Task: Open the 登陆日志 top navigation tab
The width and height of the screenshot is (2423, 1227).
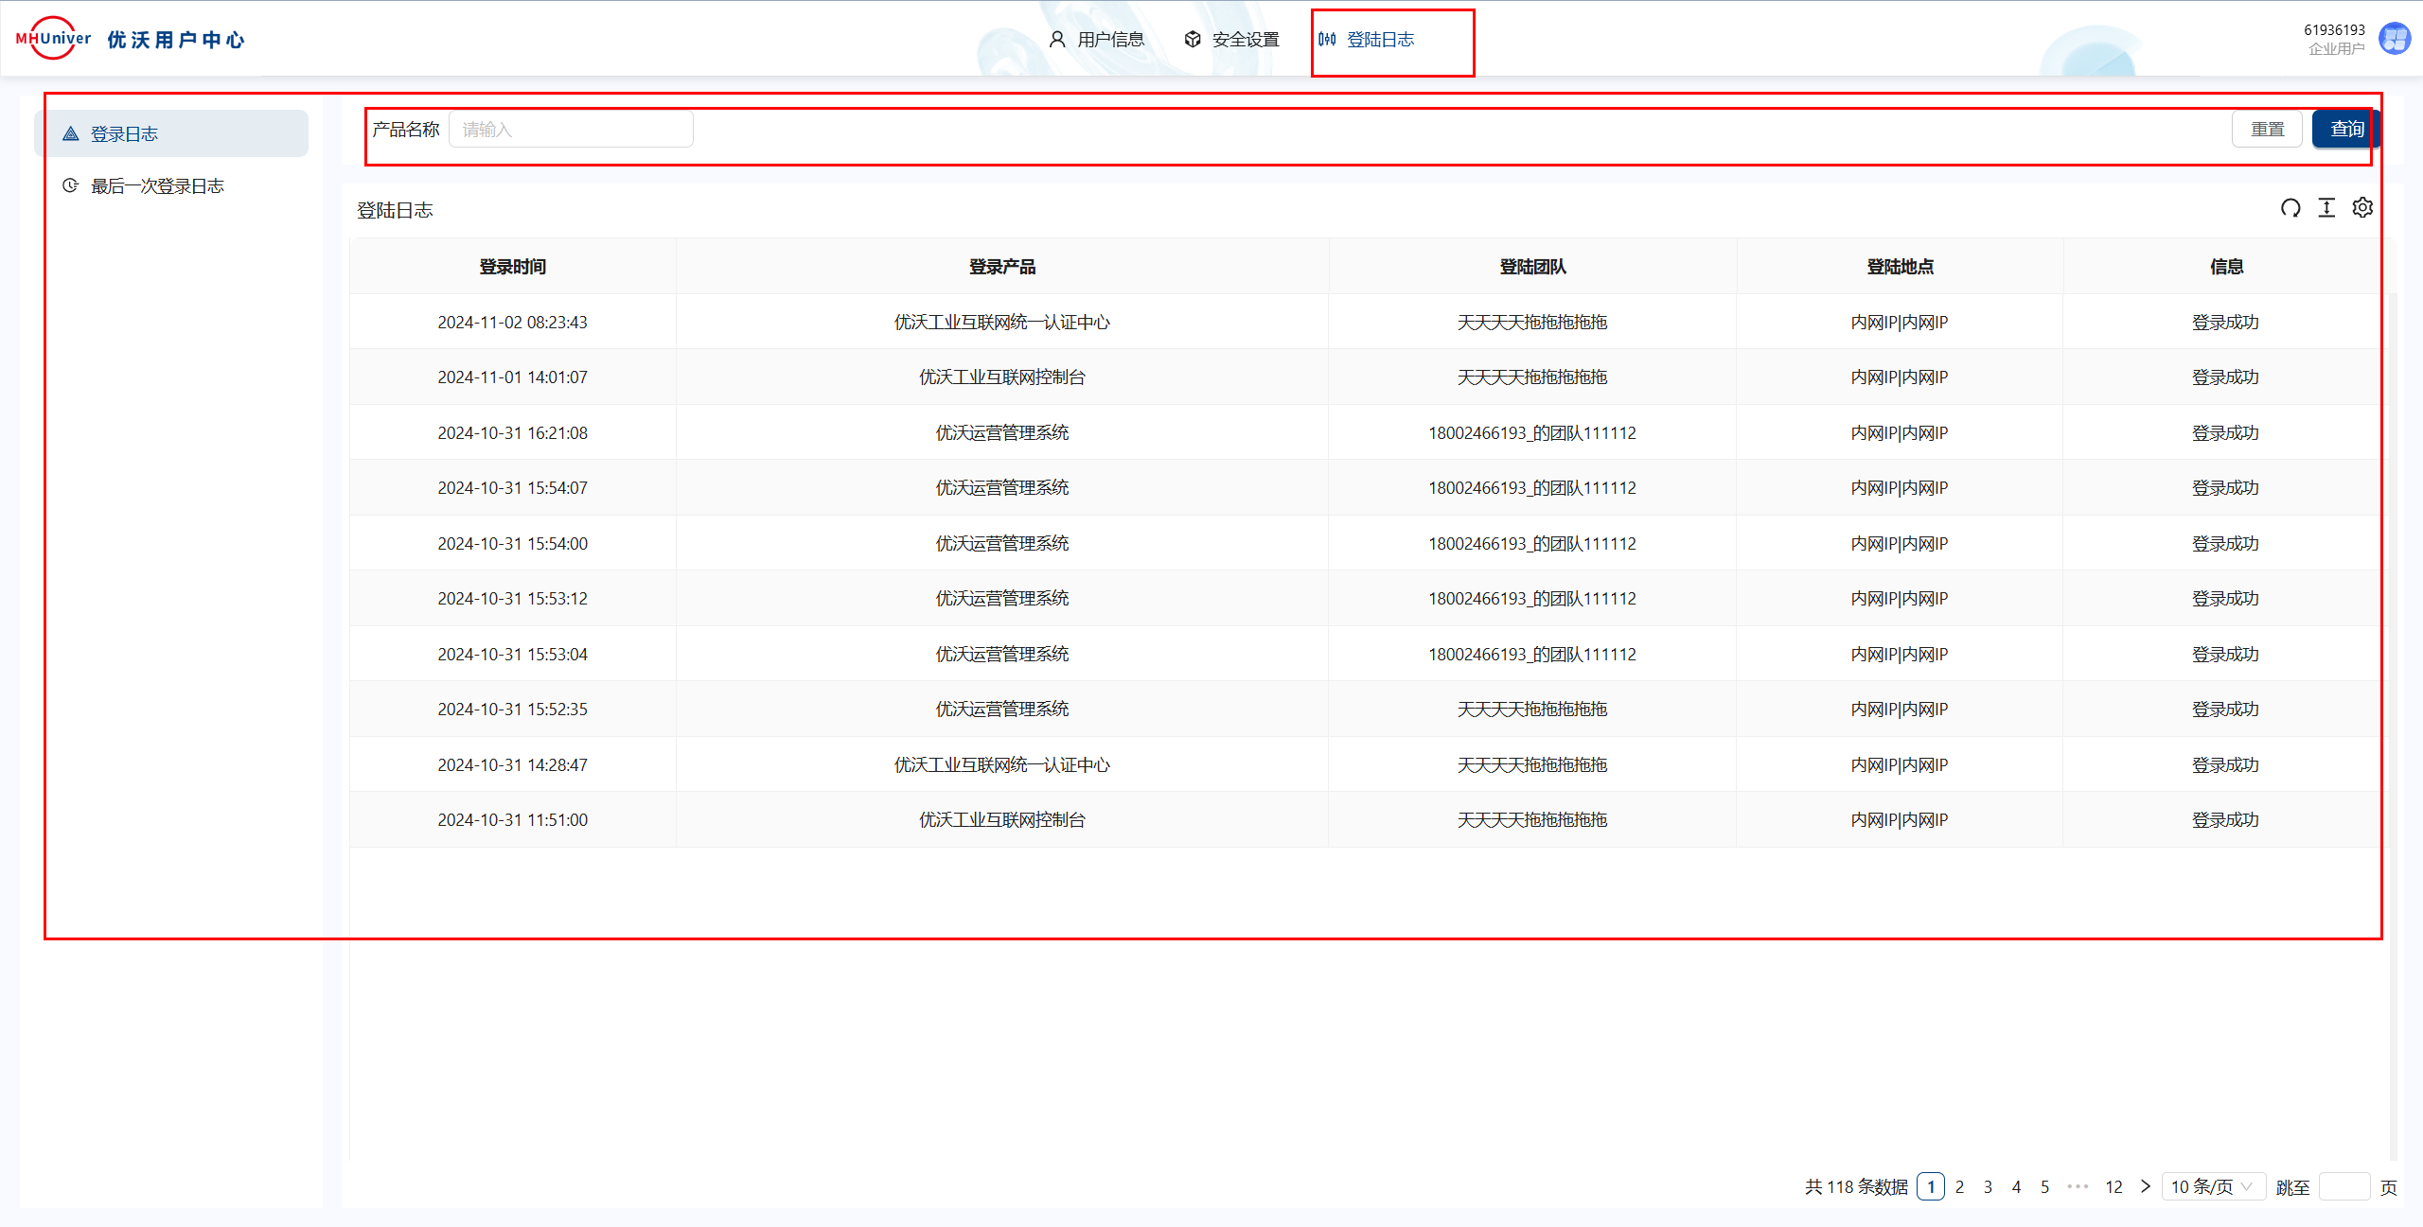Action: [1379, 40]
